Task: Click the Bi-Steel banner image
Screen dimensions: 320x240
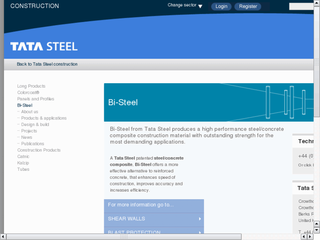Action: click(x=209, y=102)
